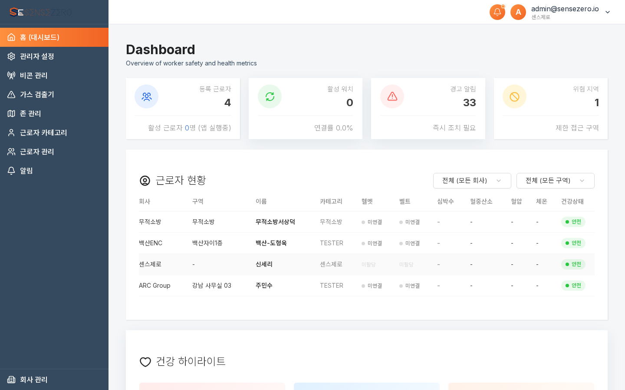Toggle 무적소방서상덕 helmet connection status dot
Image resolution: width=625 pixels, height=390 pixels.
click(x=363, y=222)
